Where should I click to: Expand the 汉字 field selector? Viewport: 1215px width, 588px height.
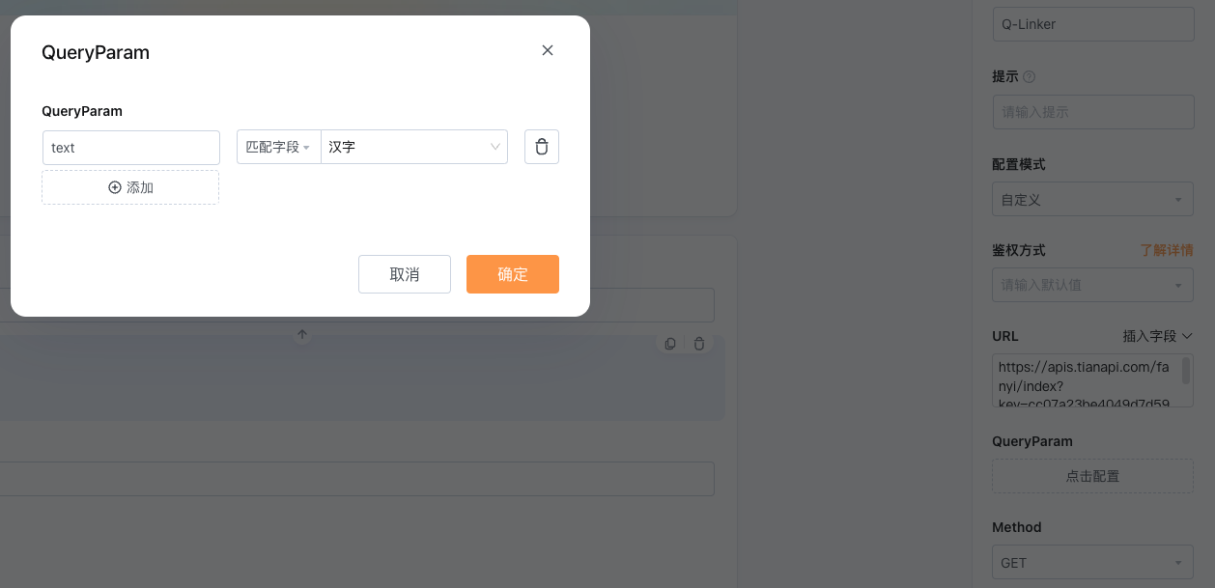(414, 147)
